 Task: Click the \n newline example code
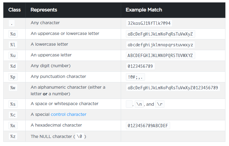click(x=139, y=104)
